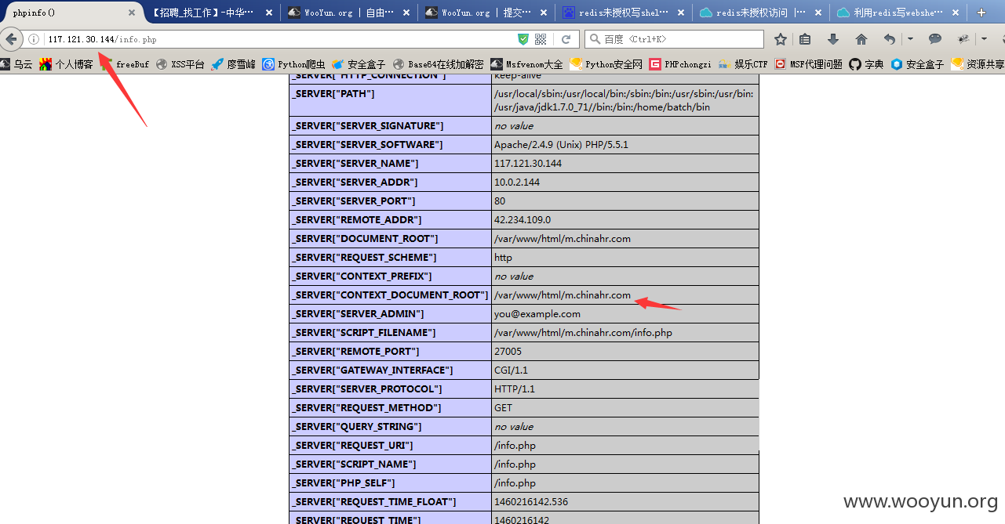The image size is (1005, 524).
Task: Click the undo curved arrow toolbar icon
Action: (890, 39)
